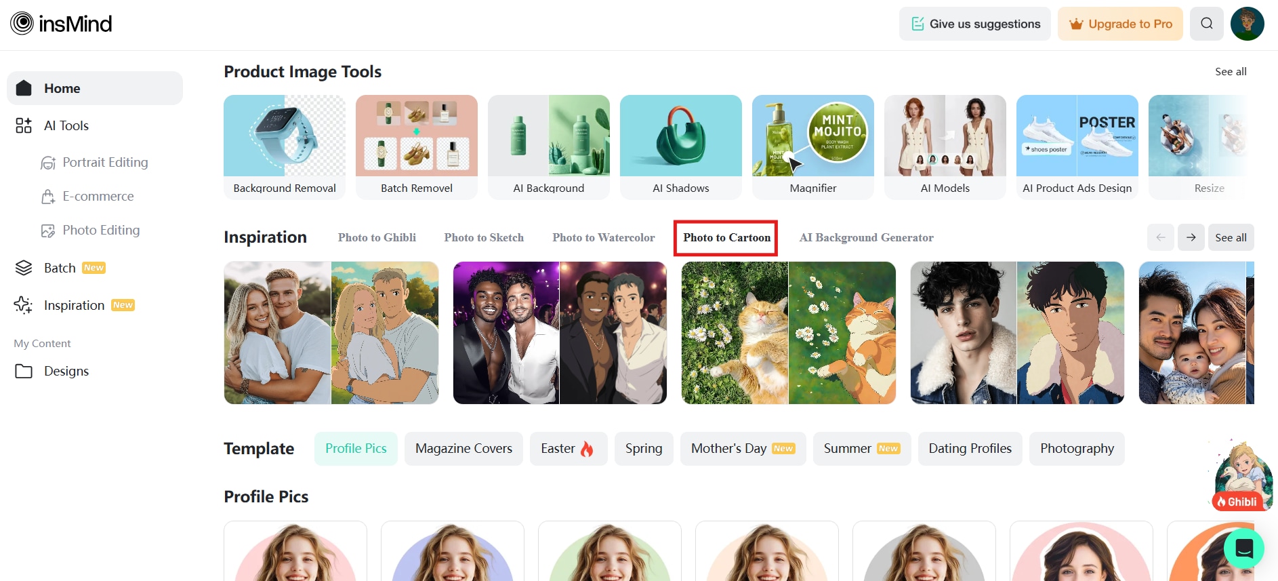Open the curly-haired man cartoon example
The width and height of the screenshot is (1278, 581).
tap(1017, 333)
